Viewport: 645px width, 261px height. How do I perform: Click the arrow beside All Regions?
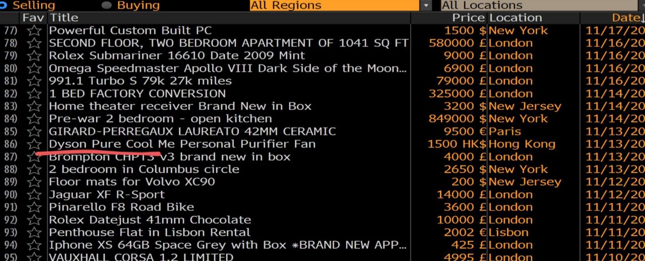426,6
